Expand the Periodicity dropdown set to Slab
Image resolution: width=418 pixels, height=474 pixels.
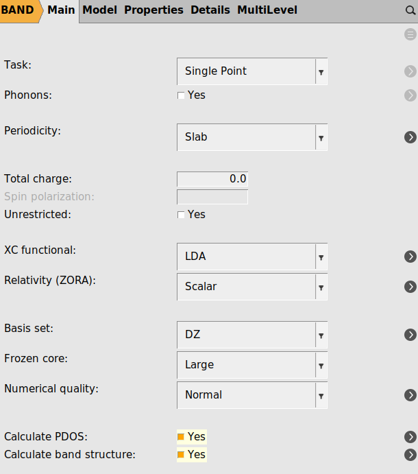click(251, 137)
